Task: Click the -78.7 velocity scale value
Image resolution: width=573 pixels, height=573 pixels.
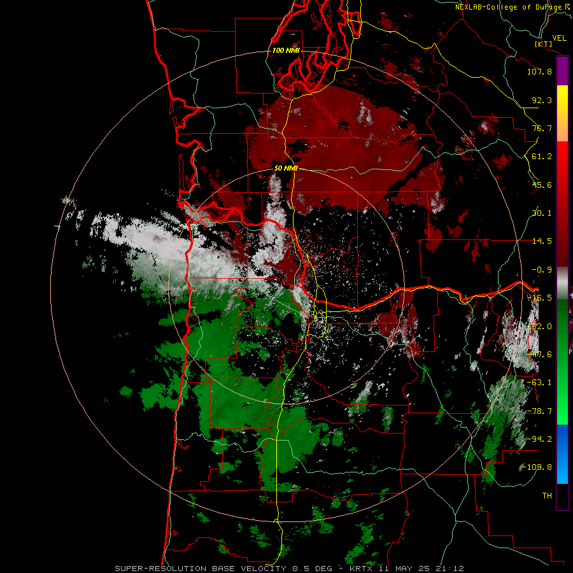Action: pyautogui.click(x=539, y=411)
